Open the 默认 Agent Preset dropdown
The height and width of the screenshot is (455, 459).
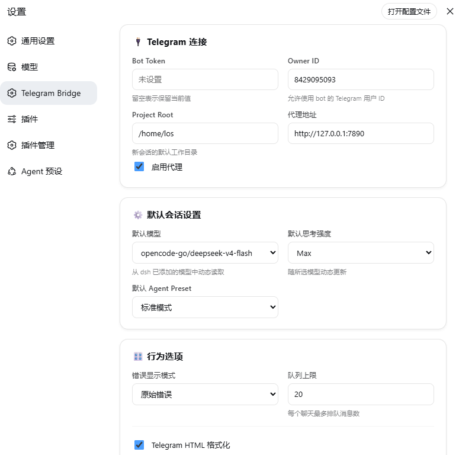click(205, 307)
